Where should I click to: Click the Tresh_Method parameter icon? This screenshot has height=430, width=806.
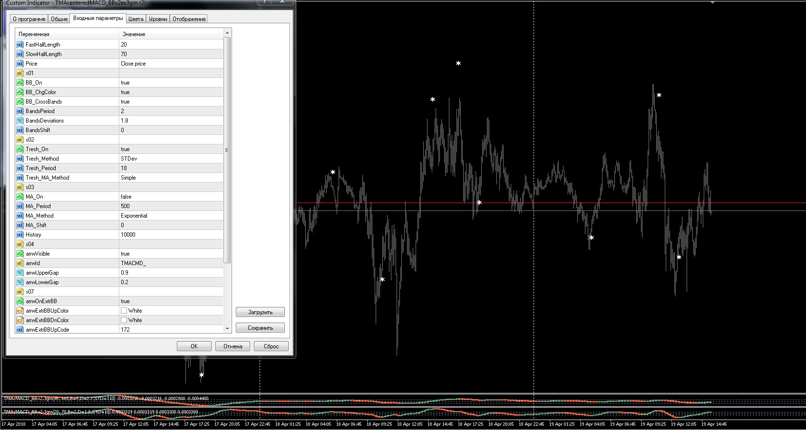coord(20,159)
